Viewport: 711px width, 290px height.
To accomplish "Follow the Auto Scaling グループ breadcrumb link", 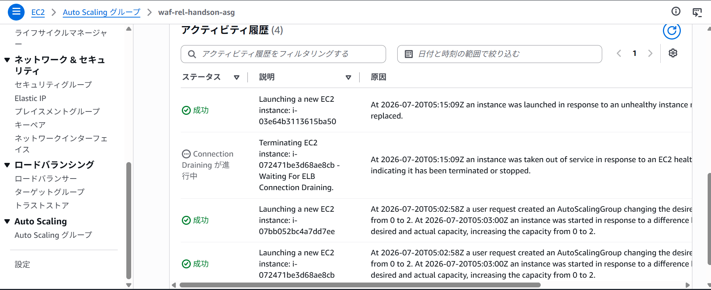I will coord(101,12).
